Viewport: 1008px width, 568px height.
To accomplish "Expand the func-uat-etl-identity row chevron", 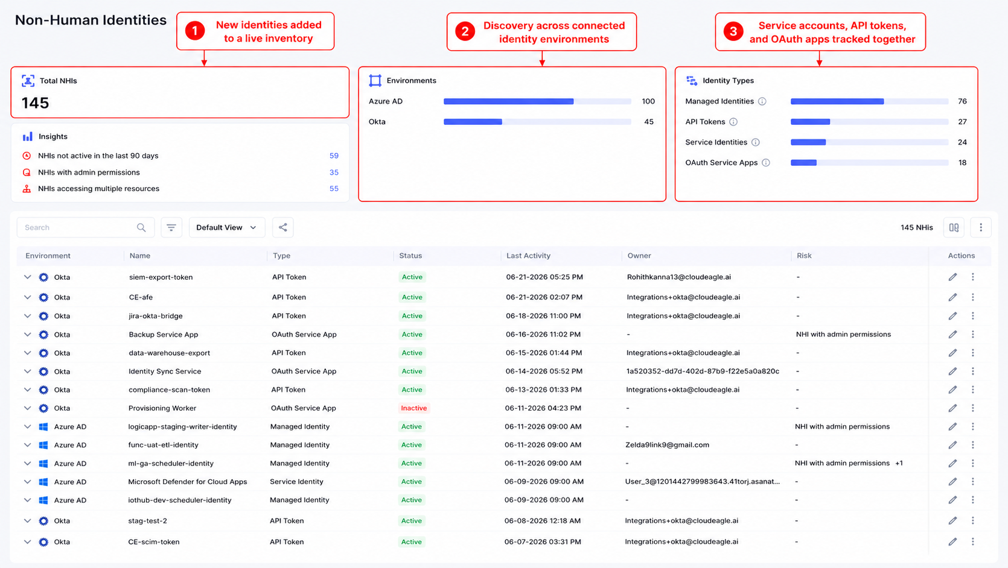I will tap(27, 445).
